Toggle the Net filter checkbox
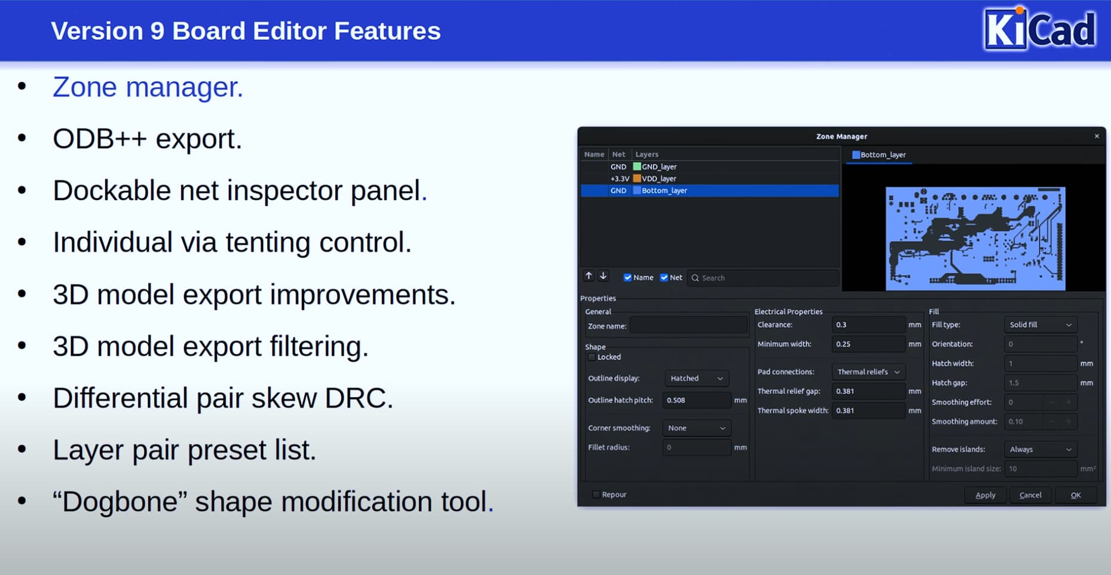Viewport: 1111px width, 575px height. tap(664, 278)
